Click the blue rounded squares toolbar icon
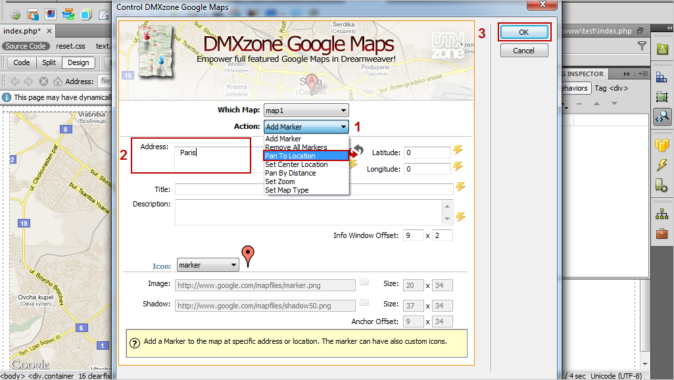The height and width of the screenshot is (380, 674). pyautogui.click(x=86, y=14)
